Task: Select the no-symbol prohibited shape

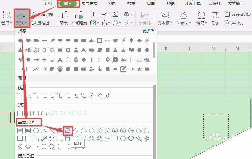Action: pos(99,139)
